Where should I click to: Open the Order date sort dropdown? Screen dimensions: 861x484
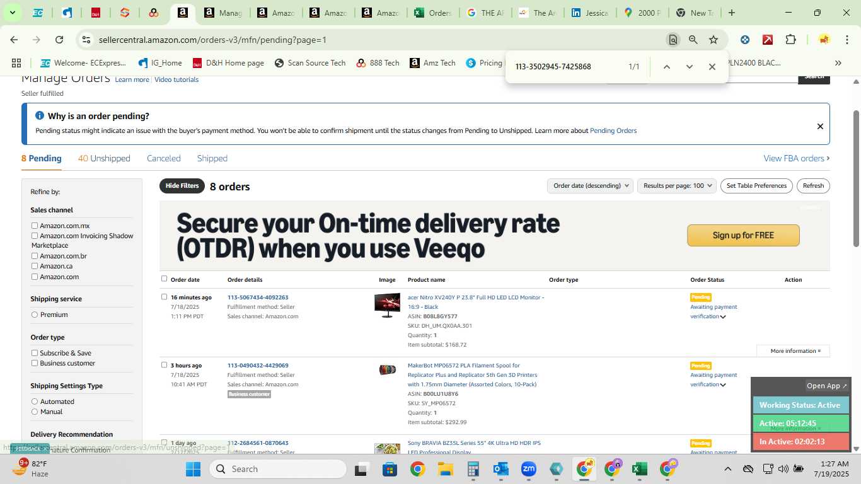click(590, 186)
